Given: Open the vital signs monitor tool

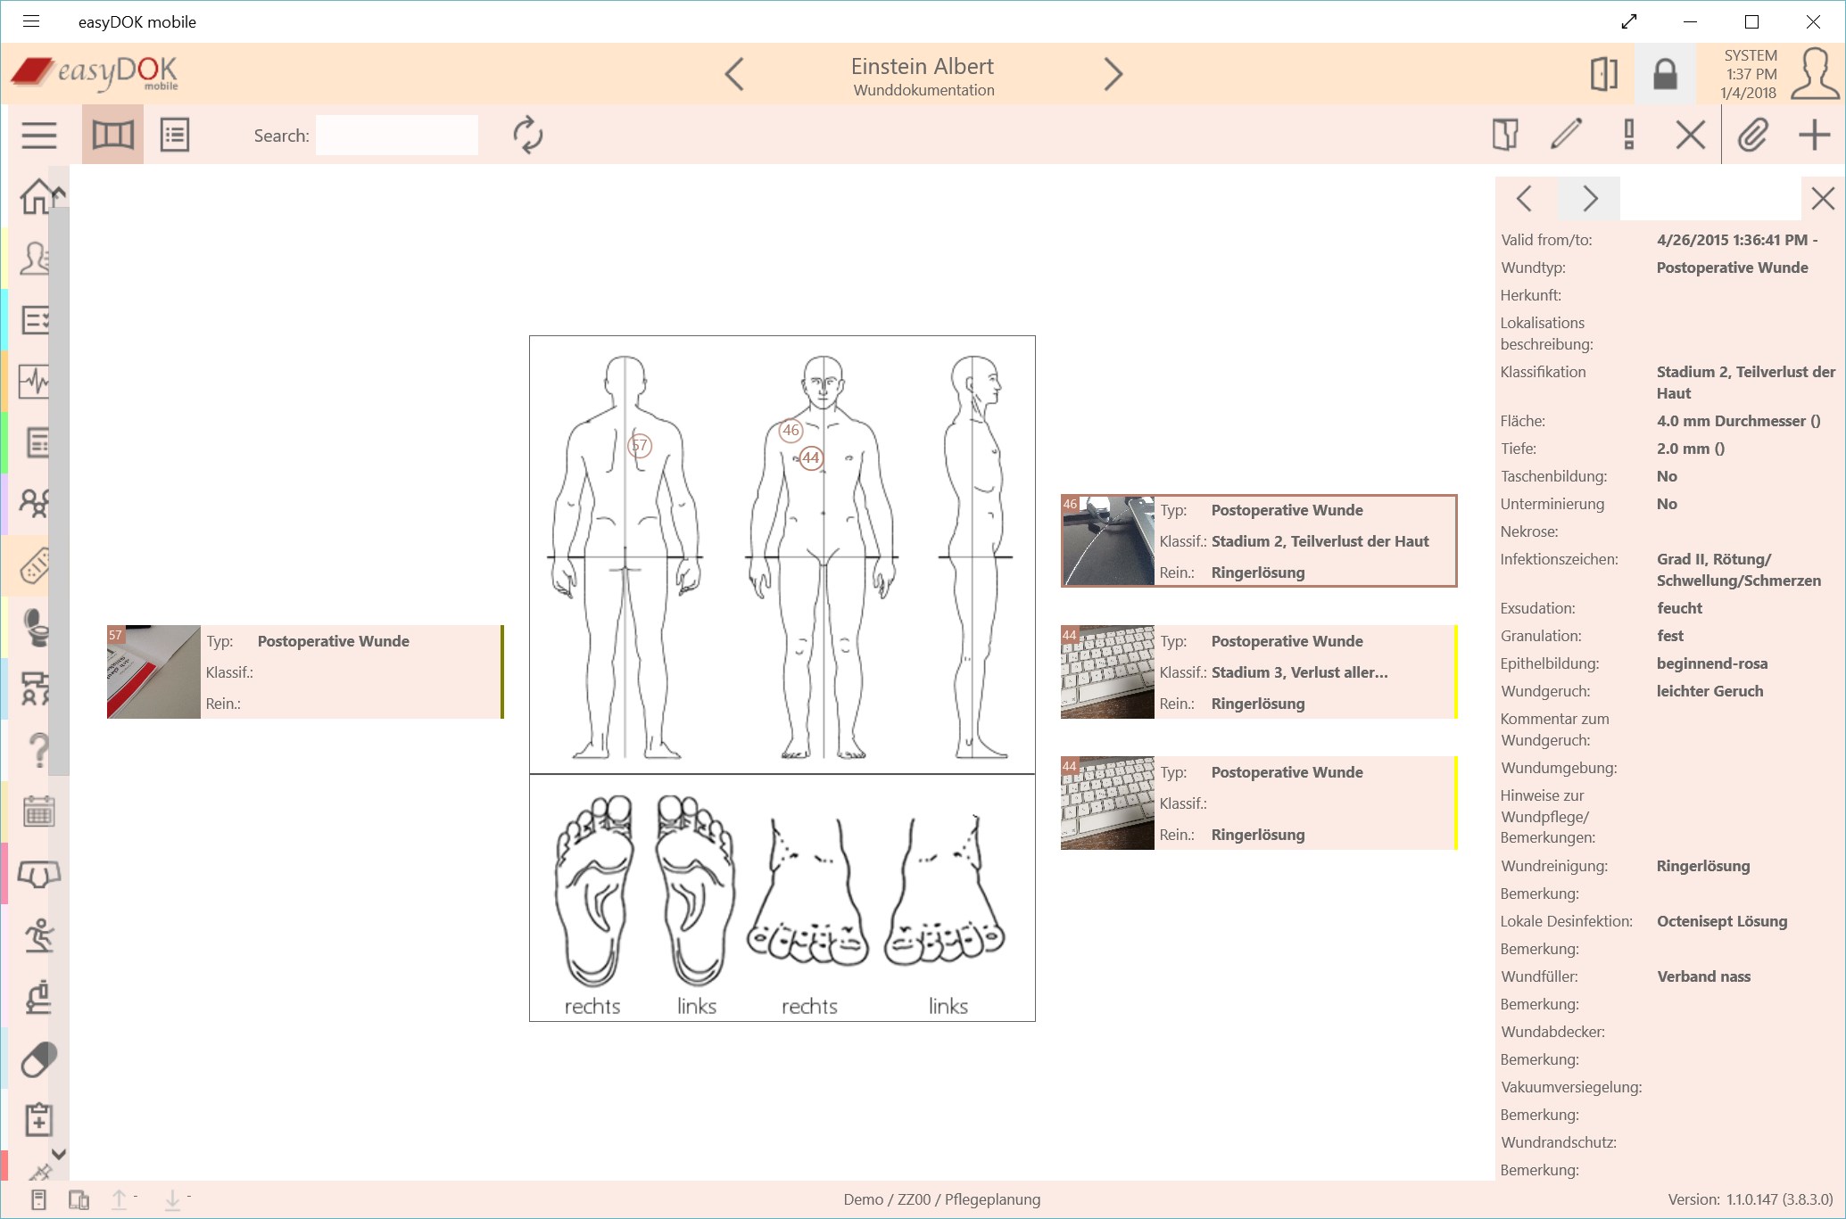Looking at the screenshot, I should click(x=33, y=382).
